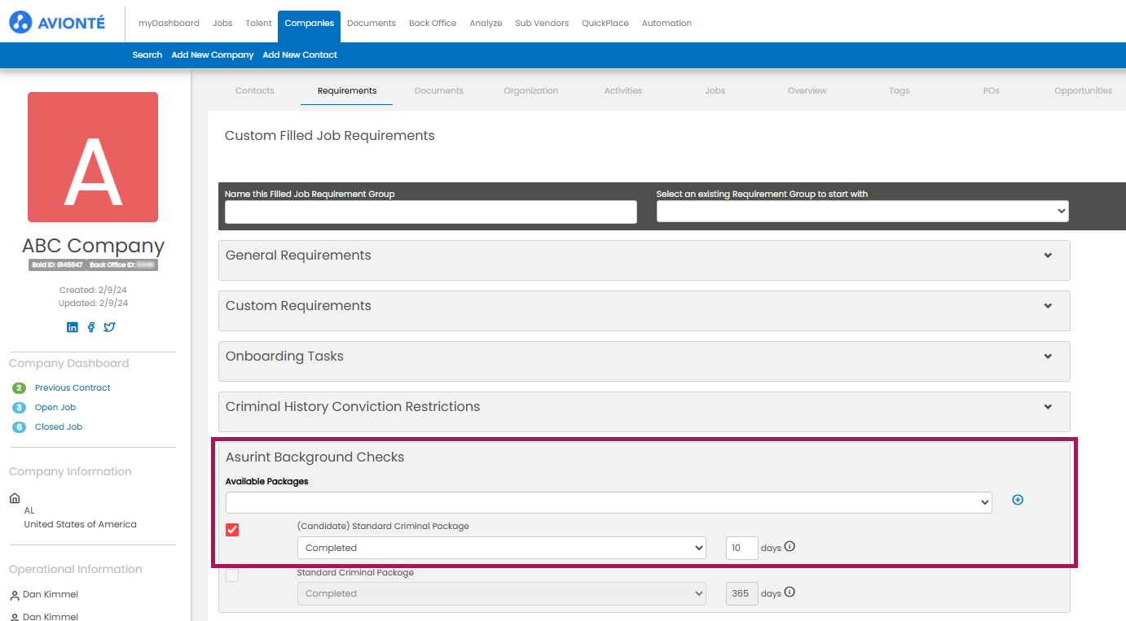Open the Completed status dropdown for Candidate package

click(501, 548)
